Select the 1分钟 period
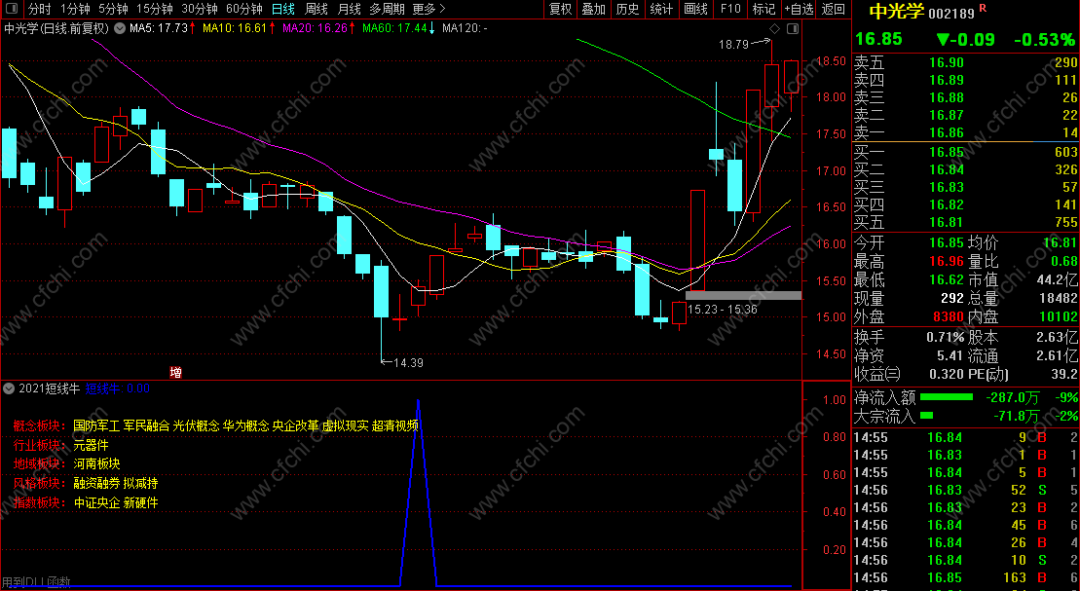Image resolution: width=1080 pixels, height=591 pixels. coord(75,9)
